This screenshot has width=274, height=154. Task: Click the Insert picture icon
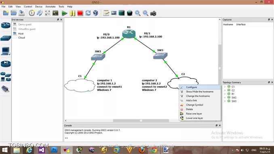(x=114, y=13)
